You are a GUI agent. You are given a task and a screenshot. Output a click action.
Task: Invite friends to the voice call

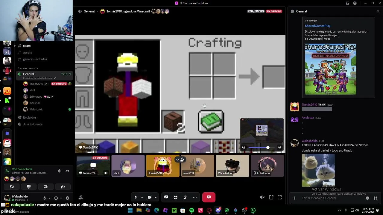pyautogui.click(x=81, y=197)
